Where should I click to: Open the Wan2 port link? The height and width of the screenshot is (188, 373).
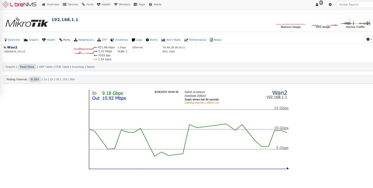tap(12, 47)
